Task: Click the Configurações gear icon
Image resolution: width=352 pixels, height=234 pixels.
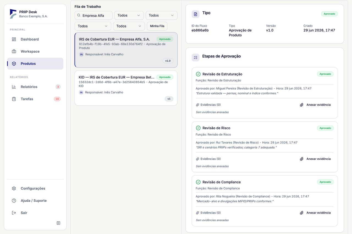Action: point(14,188)
